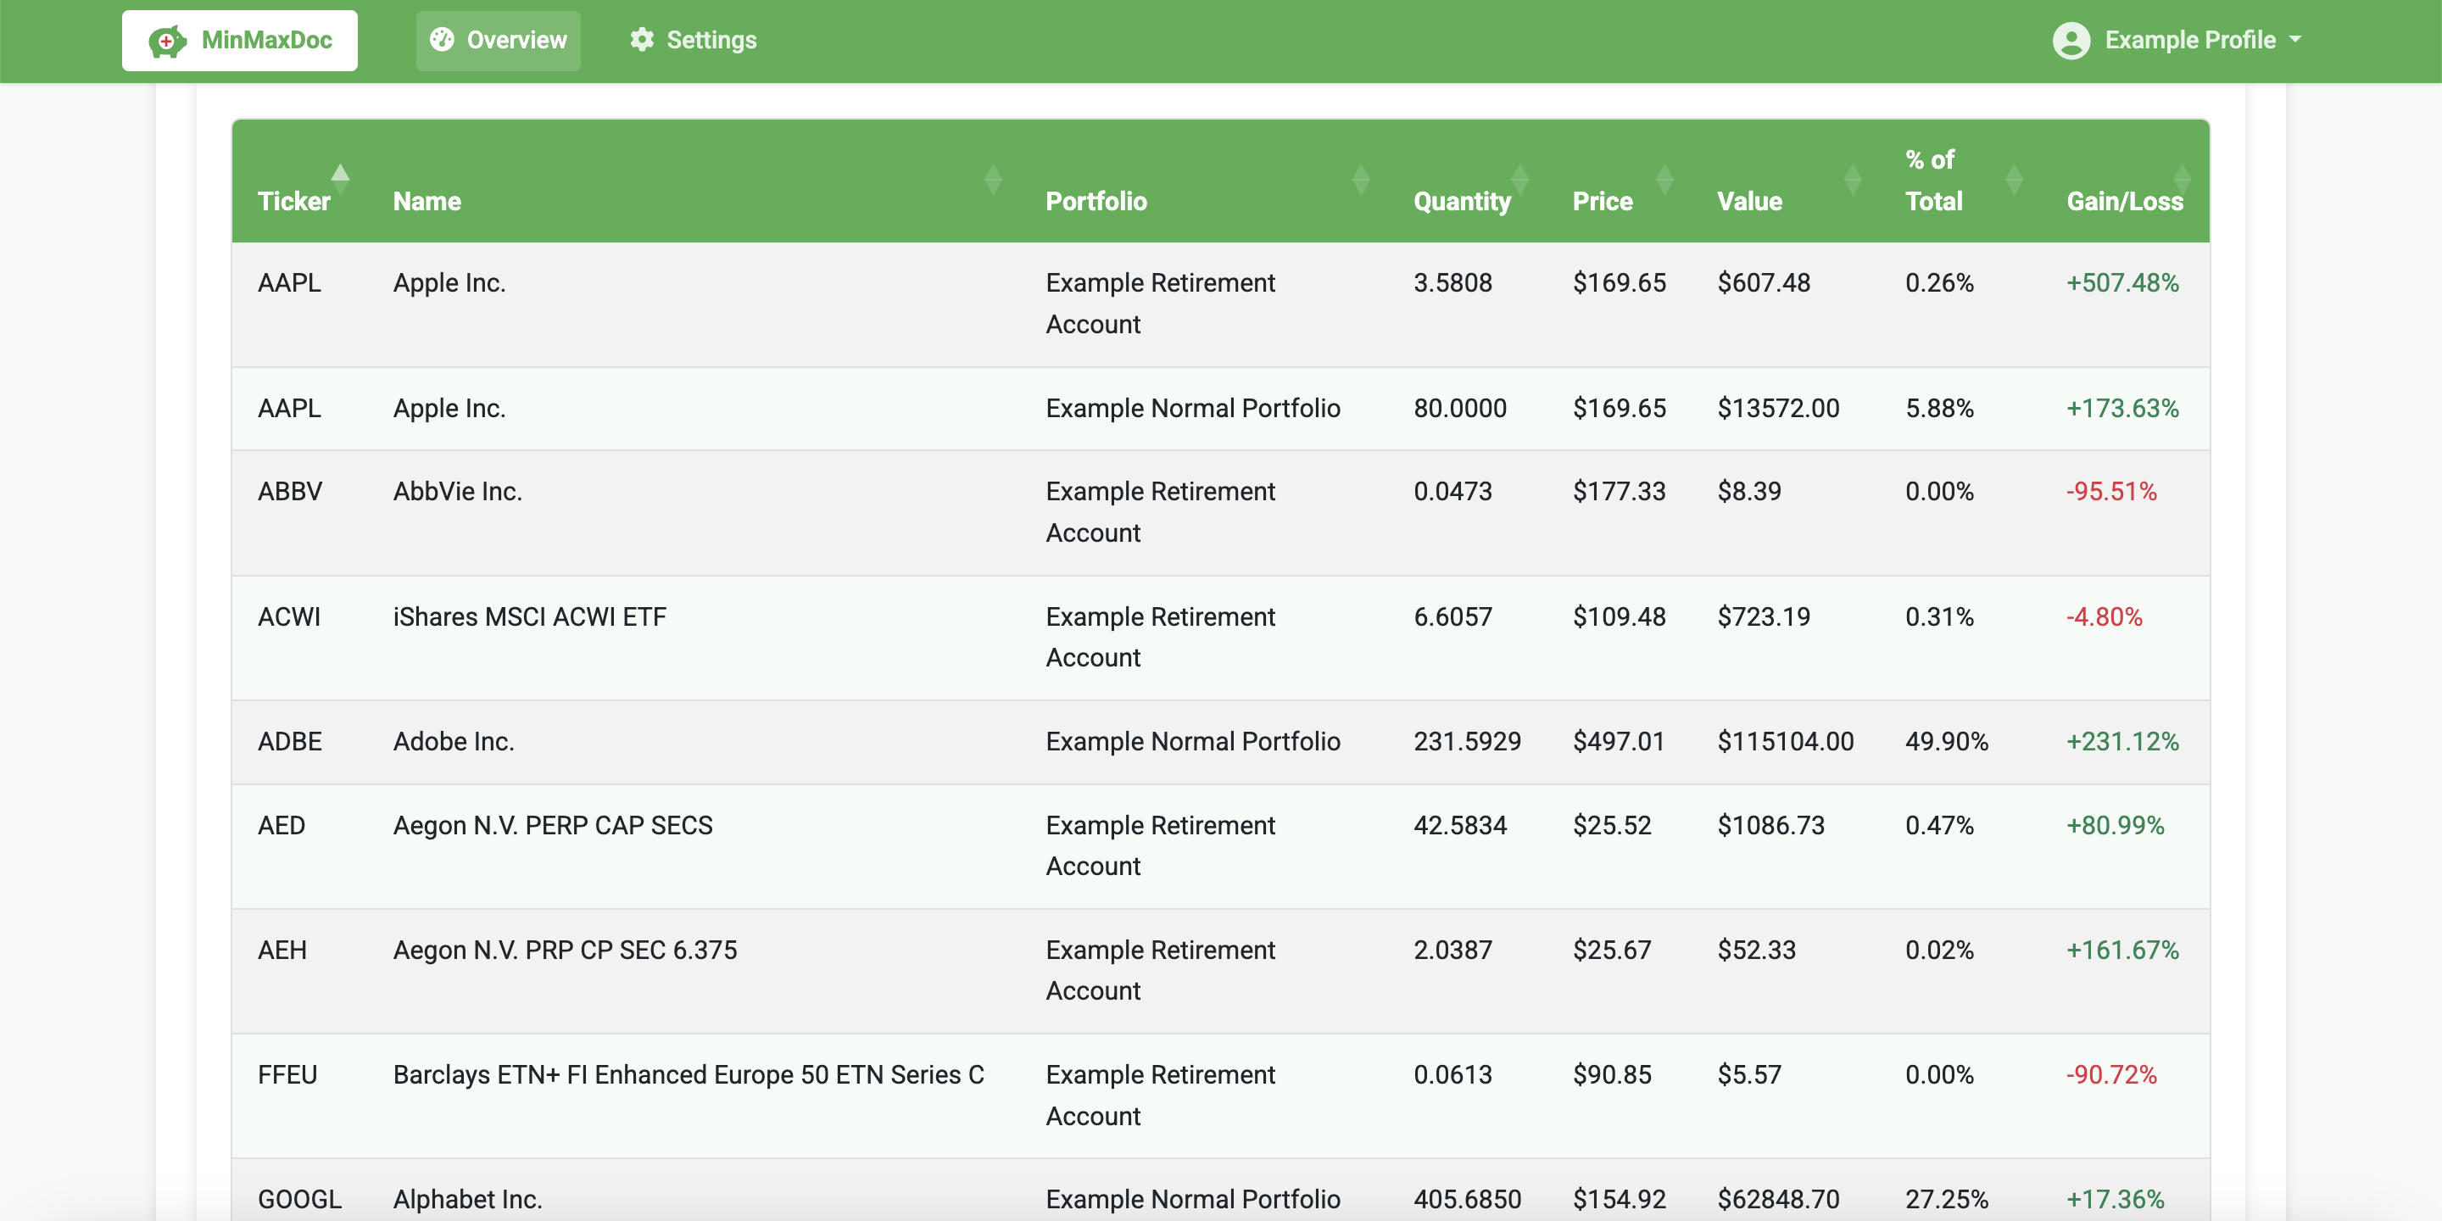This screenshot has width=2442, height=1221.
Task: Click the Name column sort icon
Action: 994,178
